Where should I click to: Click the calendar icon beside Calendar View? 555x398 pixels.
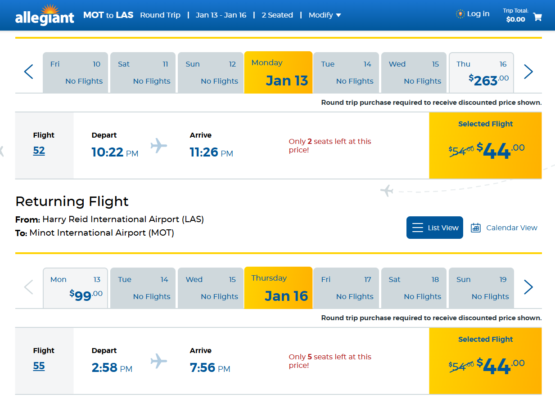(476, 228)
